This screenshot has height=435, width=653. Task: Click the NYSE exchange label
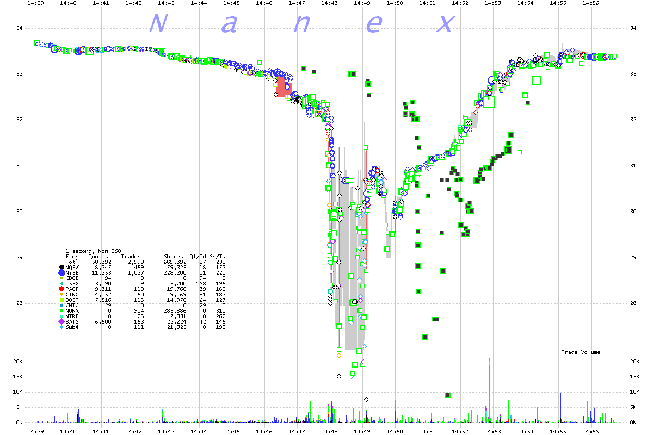(x=72, y=272)
